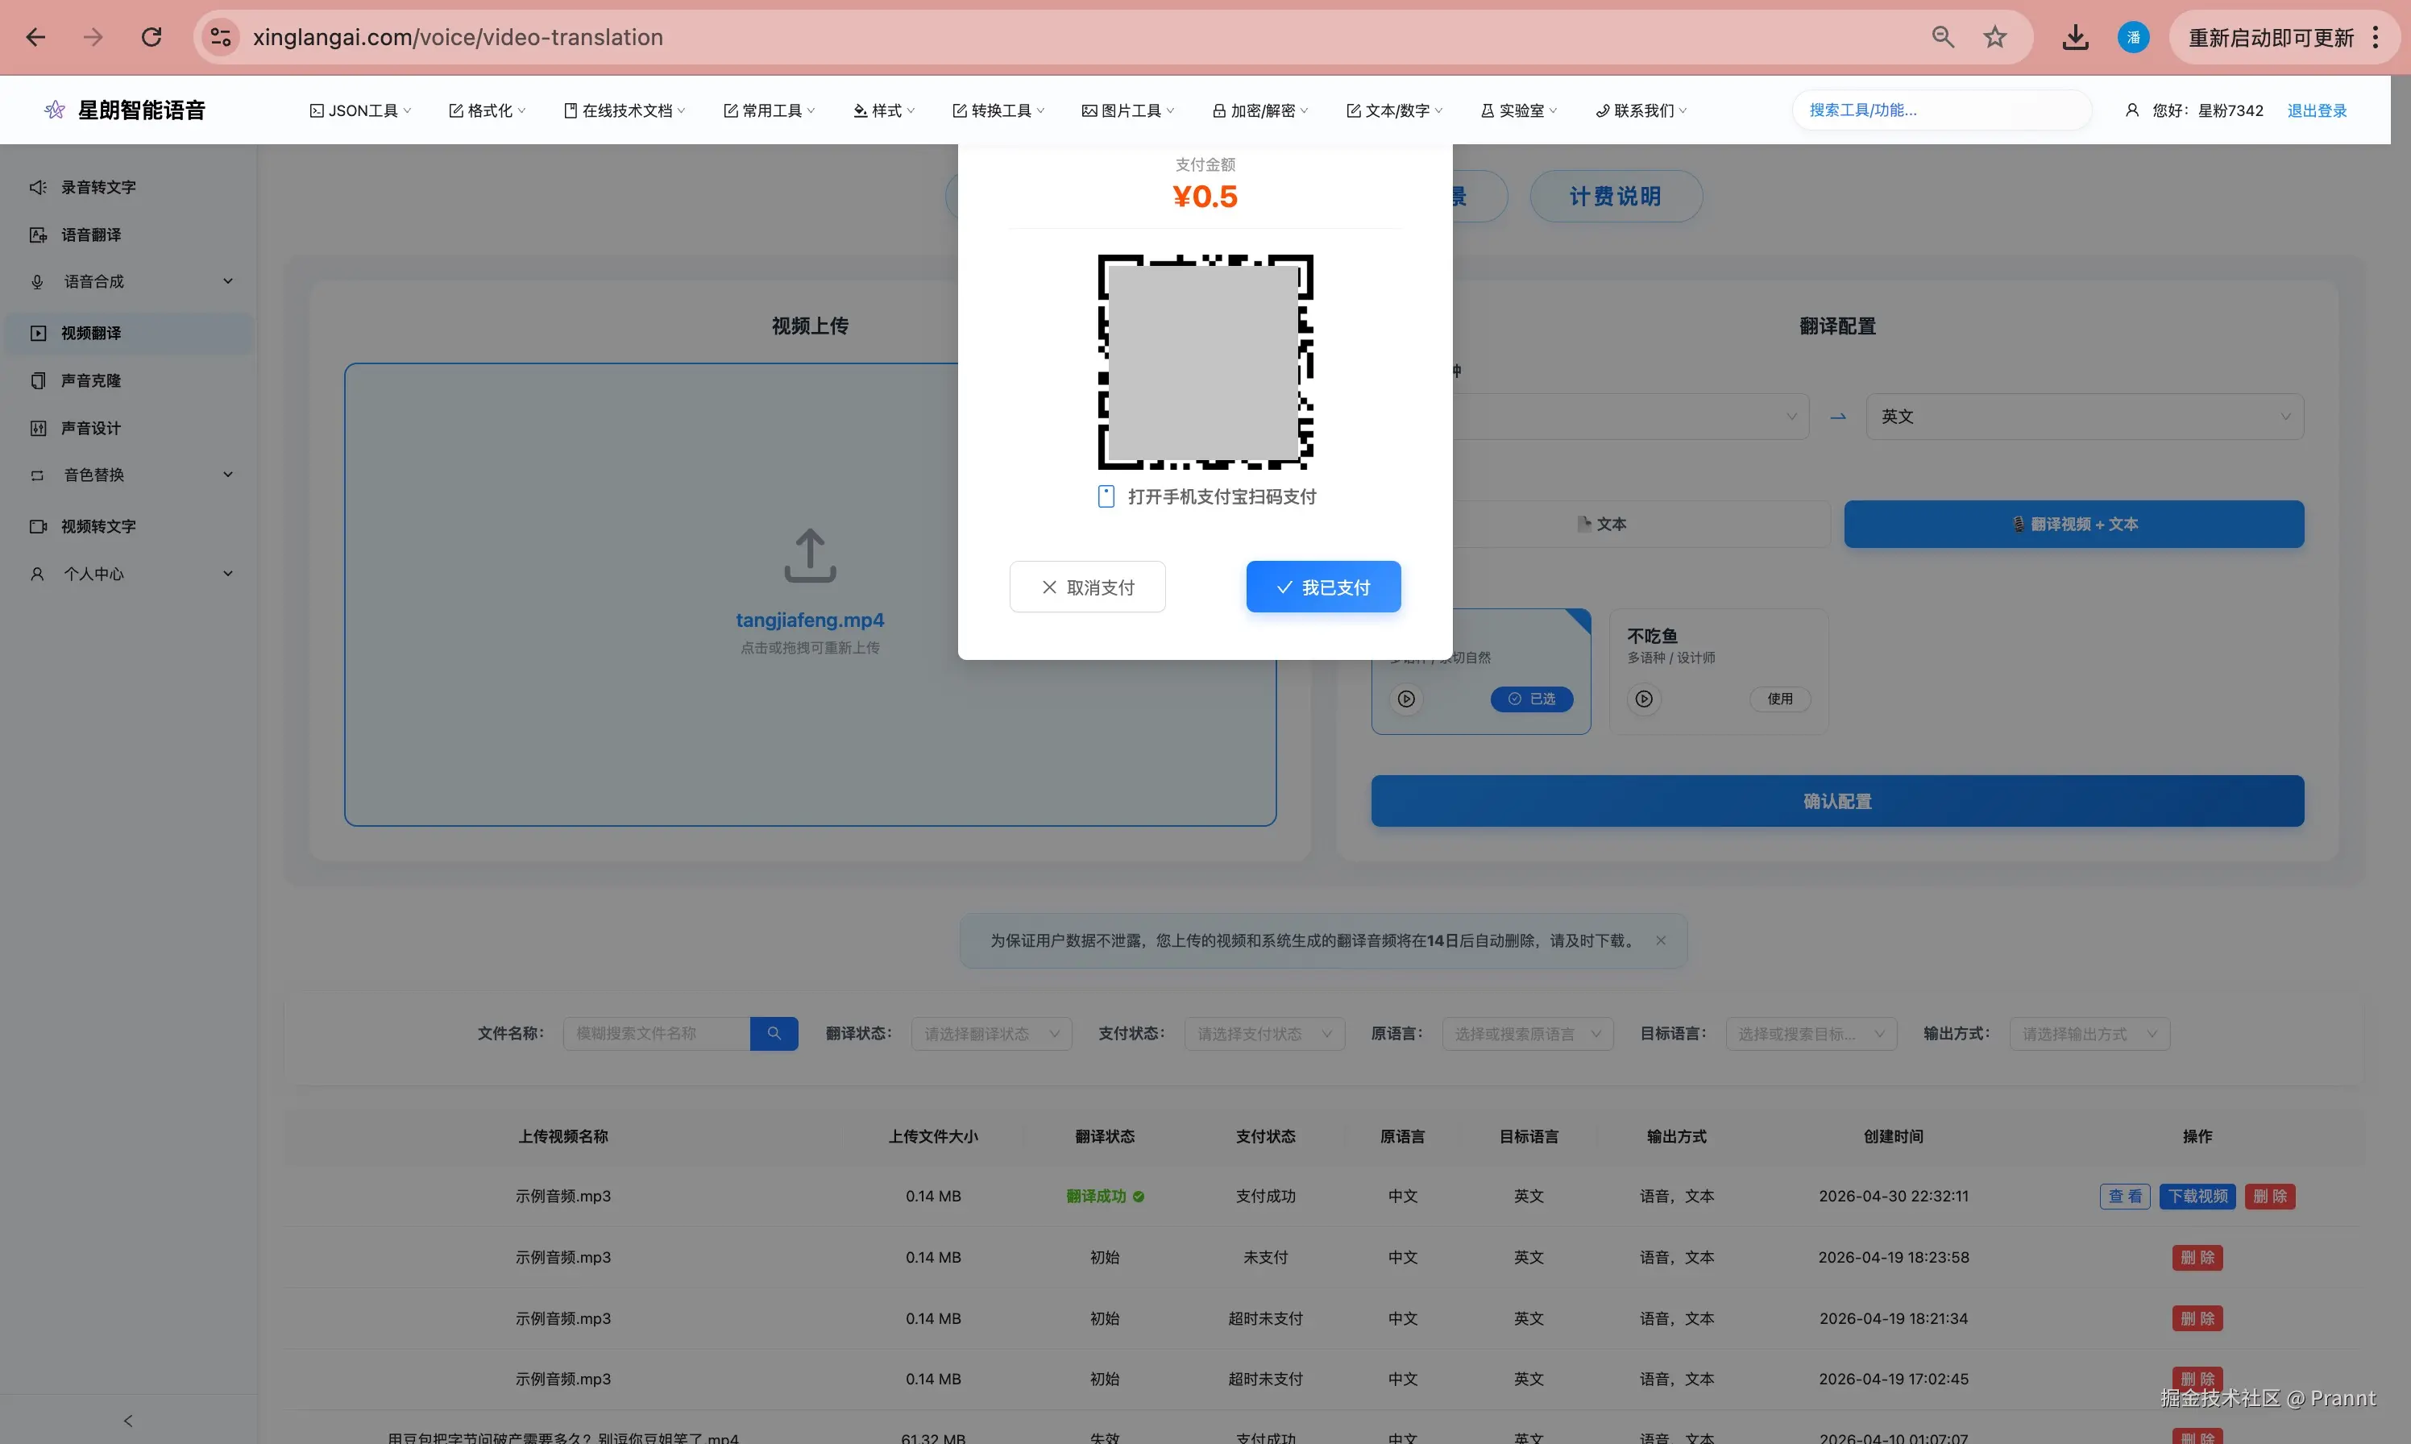Expand 语音合成 submenu
This screenshot has width=2411, height=1444.
tap(128, 281)
